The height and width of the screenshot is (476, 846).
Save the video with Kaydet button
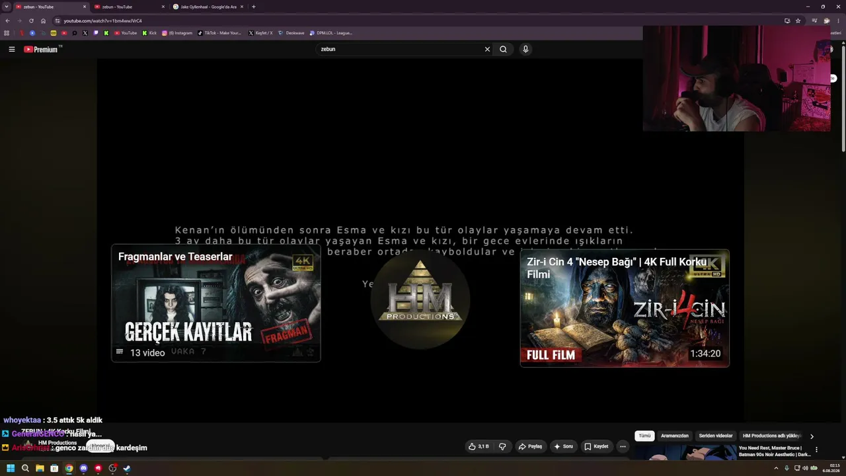pos(596,446)
